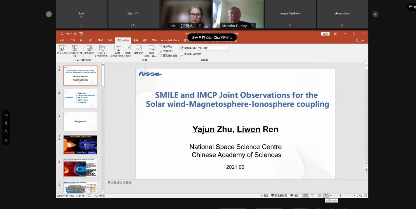Switch to Slide Sorter view icon
Viewport: 416px width, 209px height.
[312, 196]
